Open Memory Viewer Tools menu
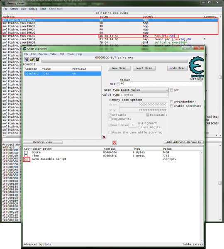The width and height of the screenshot is (224, 249). click(43, 9)
